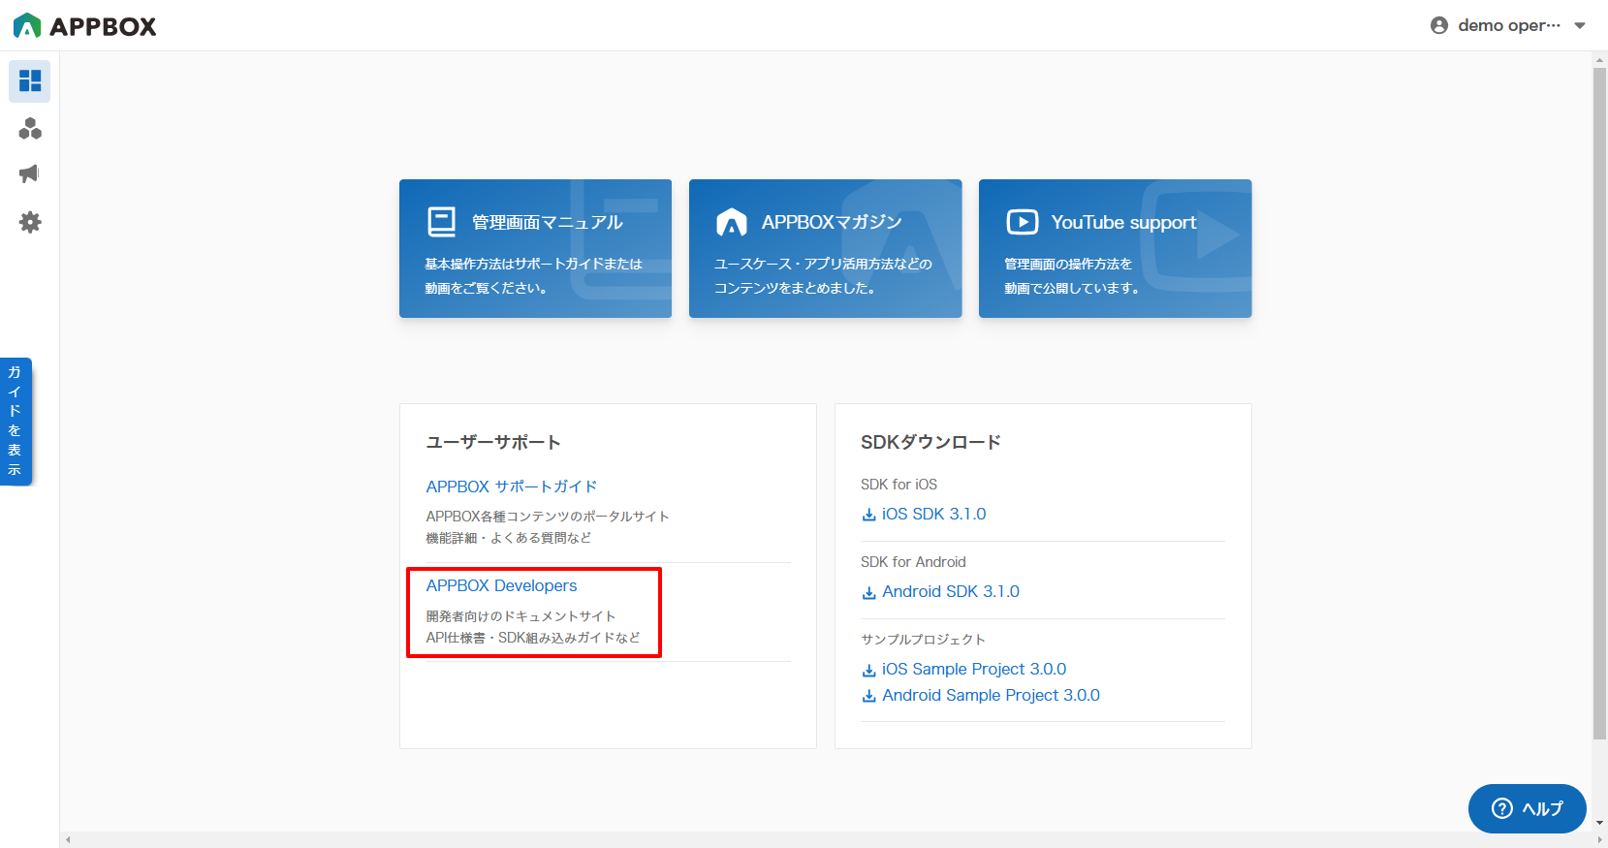Click the SDKダウンロード heading
Viewport: 1608px width, 848px height.
930,442
